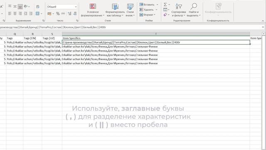Align text to top

click(x=10, y=7)
